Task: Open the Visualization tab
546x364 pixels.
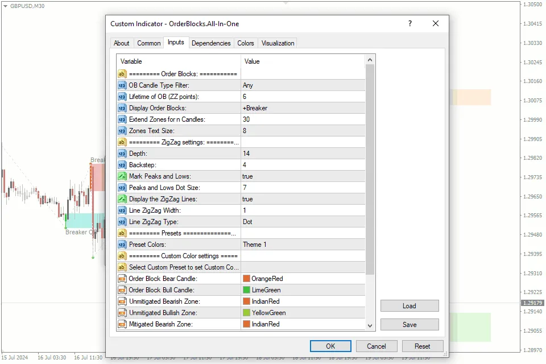Action: [278, 43]
